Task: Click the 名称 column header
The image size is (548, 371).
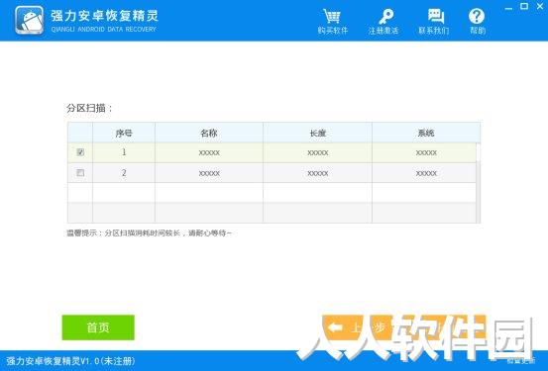Action: 209,133
